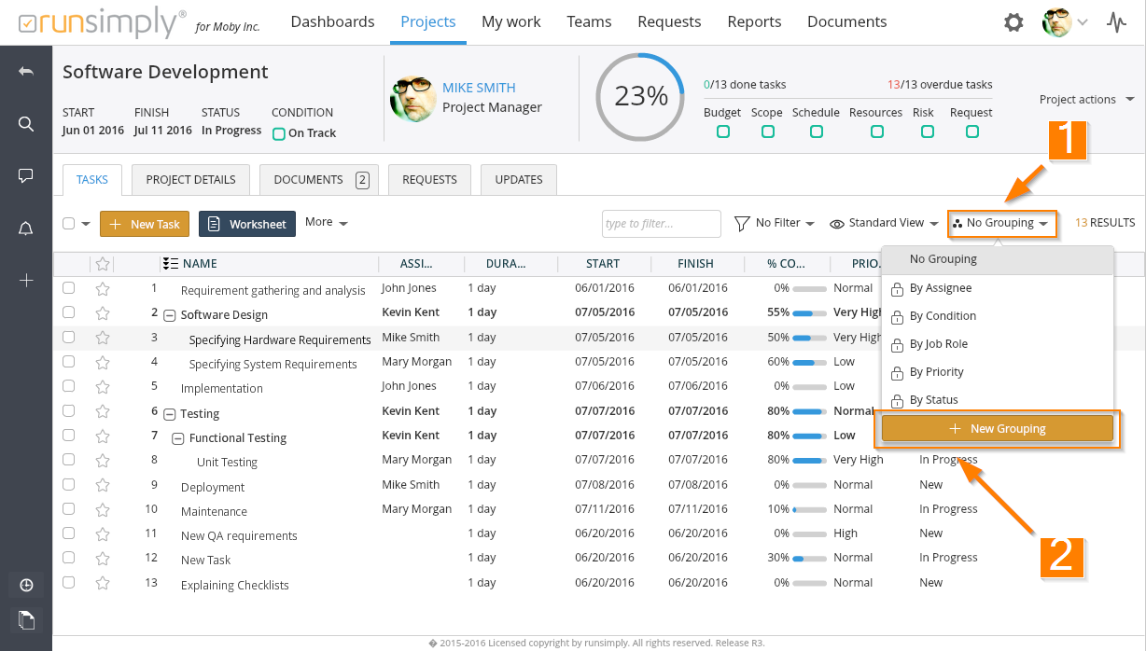Tick the checkbox for the Implementation task
The image size is (1146, 651).
68,386
